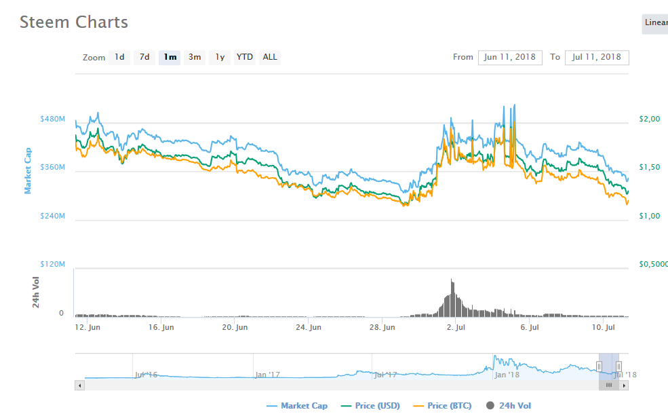Screen dimensions: 668x414
Task: Click Jan '18 in the navigator
Action: point(507,375)
